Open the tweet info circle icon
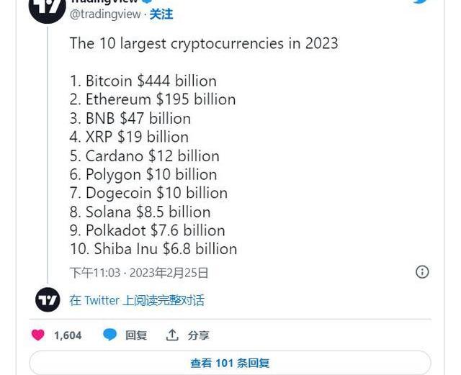This screenshot has width=461, height=375. [423, 271]
